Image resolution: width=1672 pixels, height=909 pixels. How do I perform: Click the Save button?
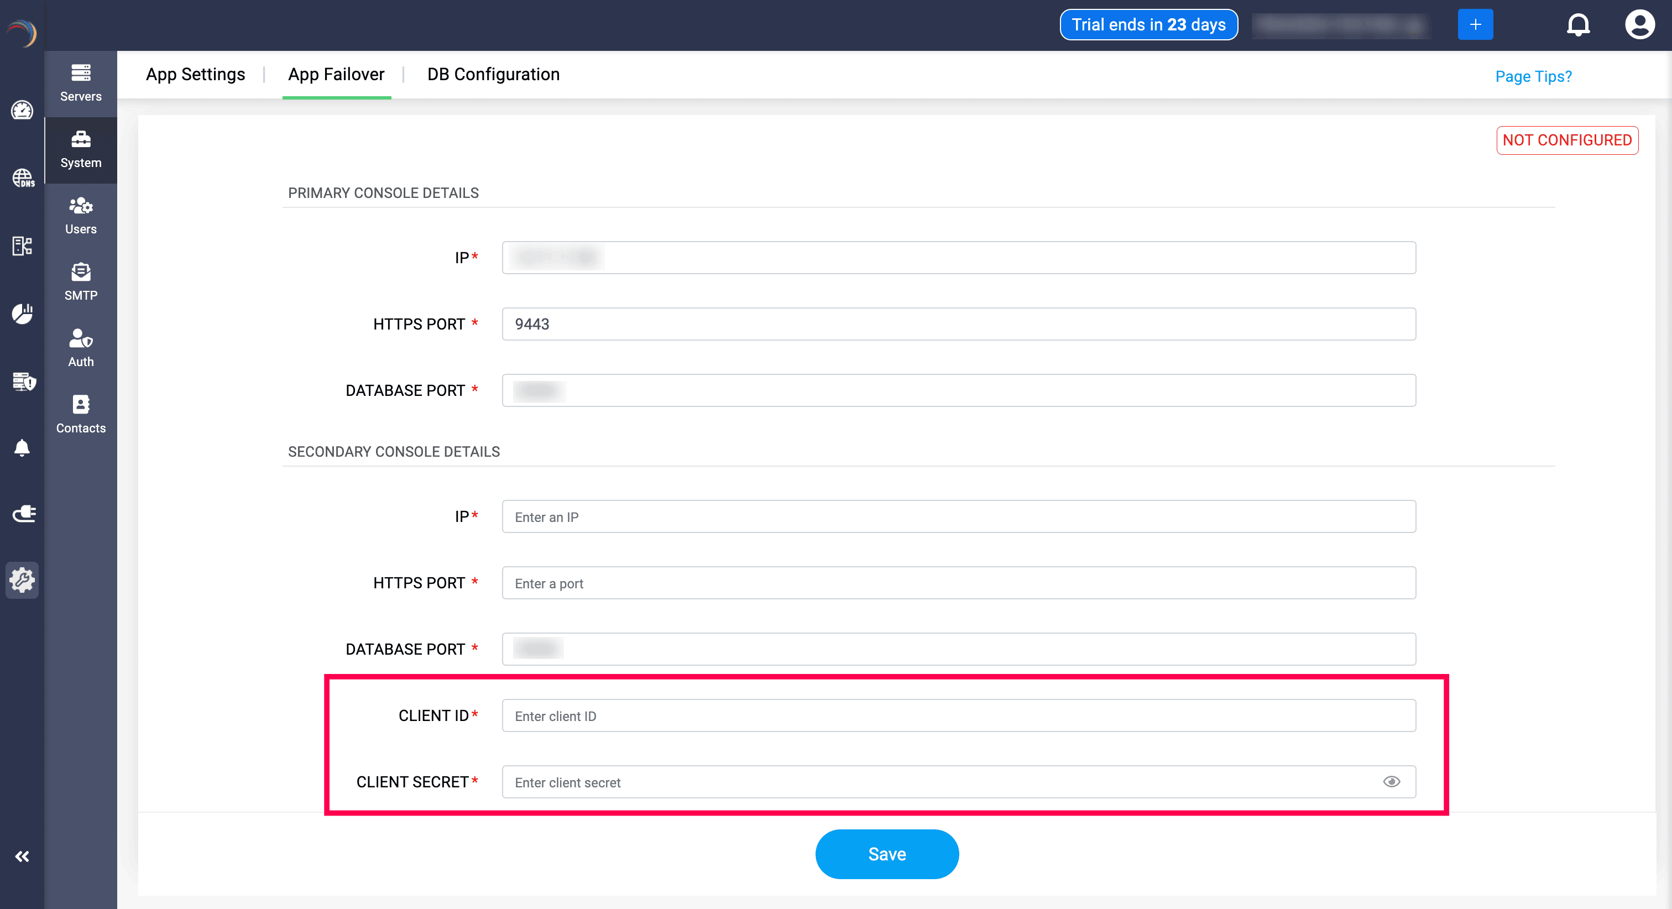tap(887, 854)
